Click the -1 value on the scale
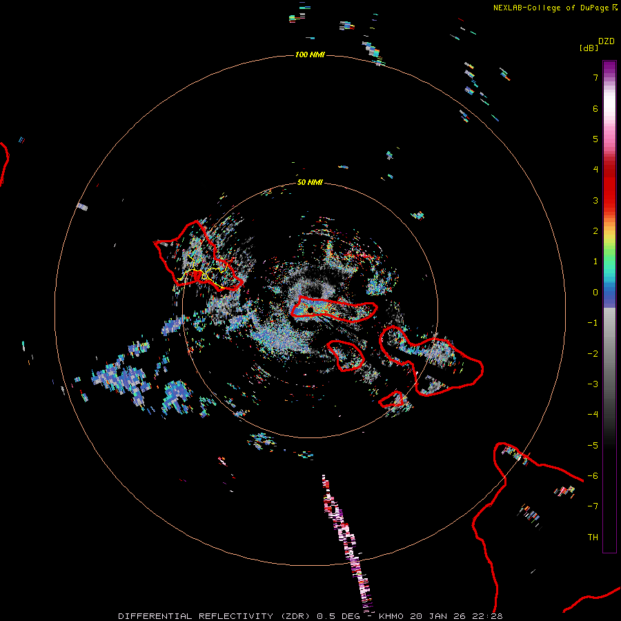Viewport: 621px width, 621px height. pos(593,323)
